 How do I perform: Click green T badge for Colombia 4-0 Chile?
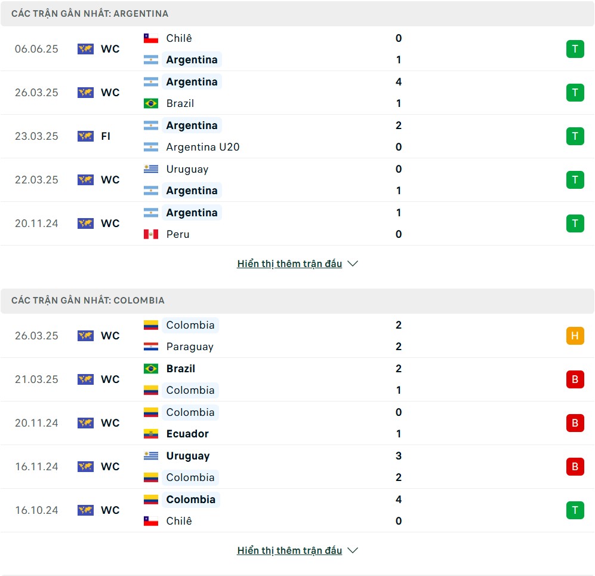coord(575,510)
